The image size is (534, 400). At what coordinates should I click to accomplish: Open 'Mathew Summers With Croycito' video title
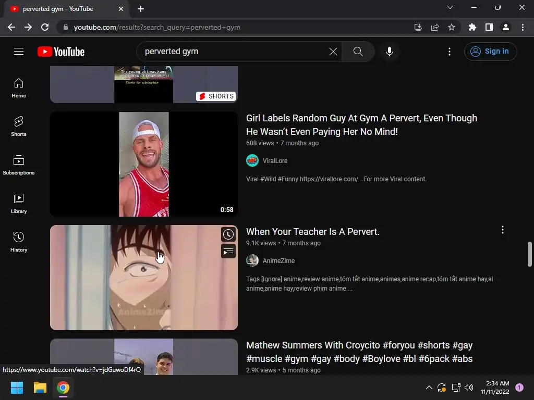coord(359,352)
